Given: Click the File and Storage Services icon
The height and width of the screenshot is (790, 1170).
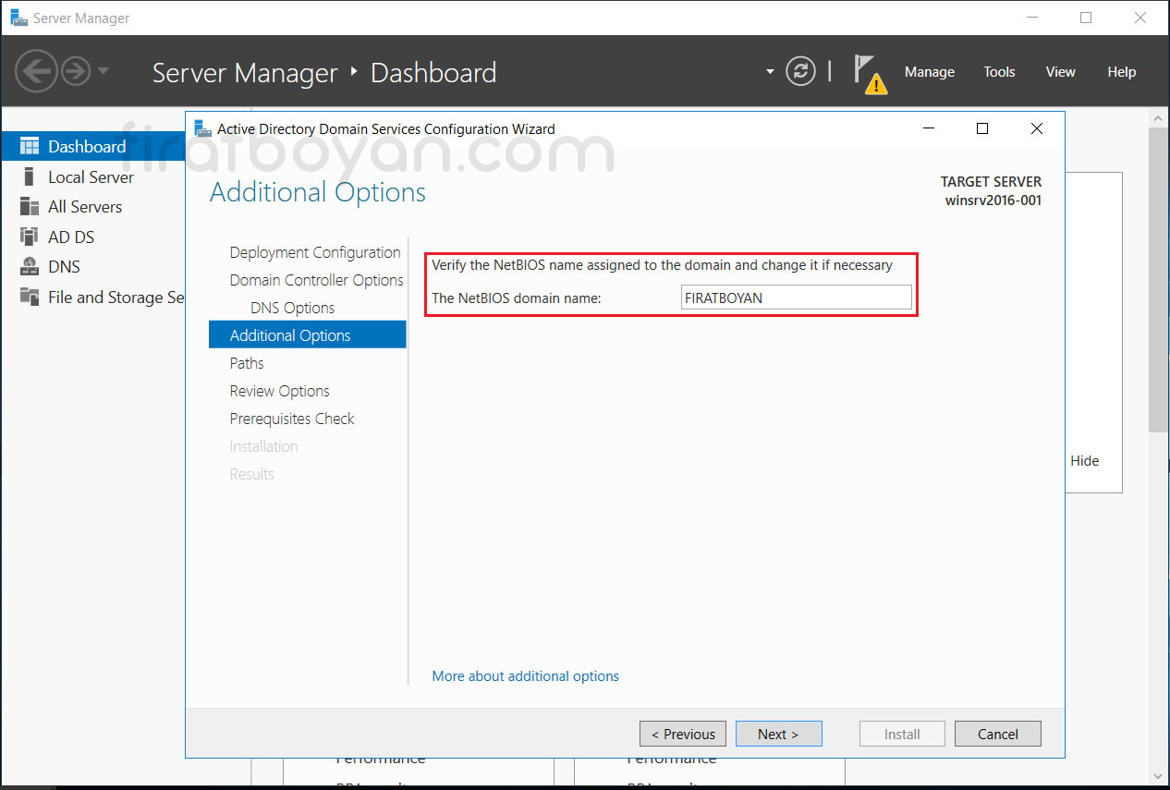Looking at the screenshot, I should pos(29,297).
